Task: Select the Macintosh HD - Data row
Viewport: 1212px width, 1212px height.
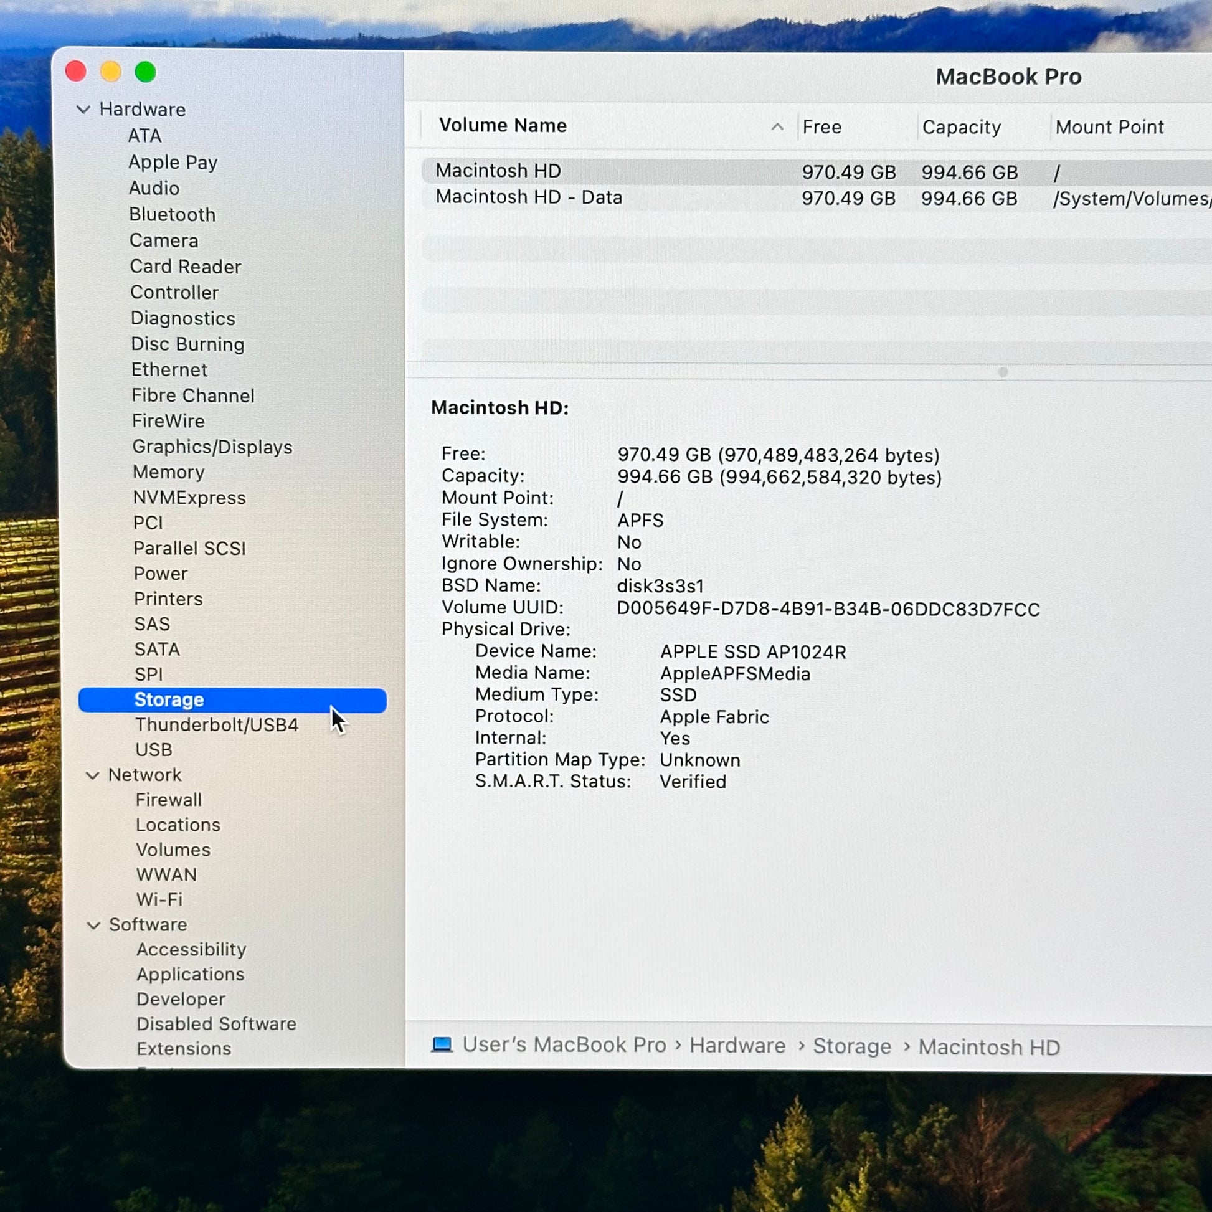Action: (817, 197)
